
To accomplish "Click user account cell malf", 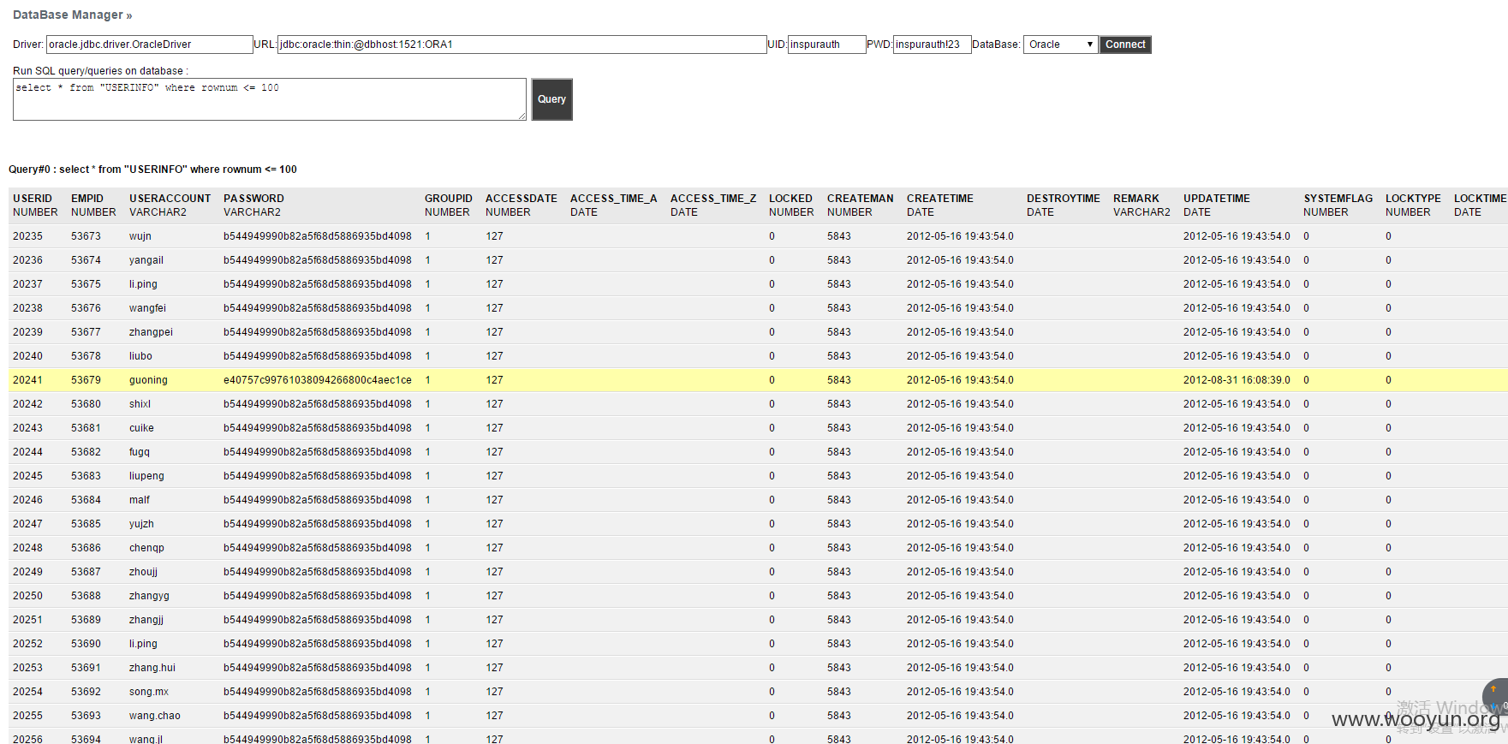I will (x=140, y=500).
